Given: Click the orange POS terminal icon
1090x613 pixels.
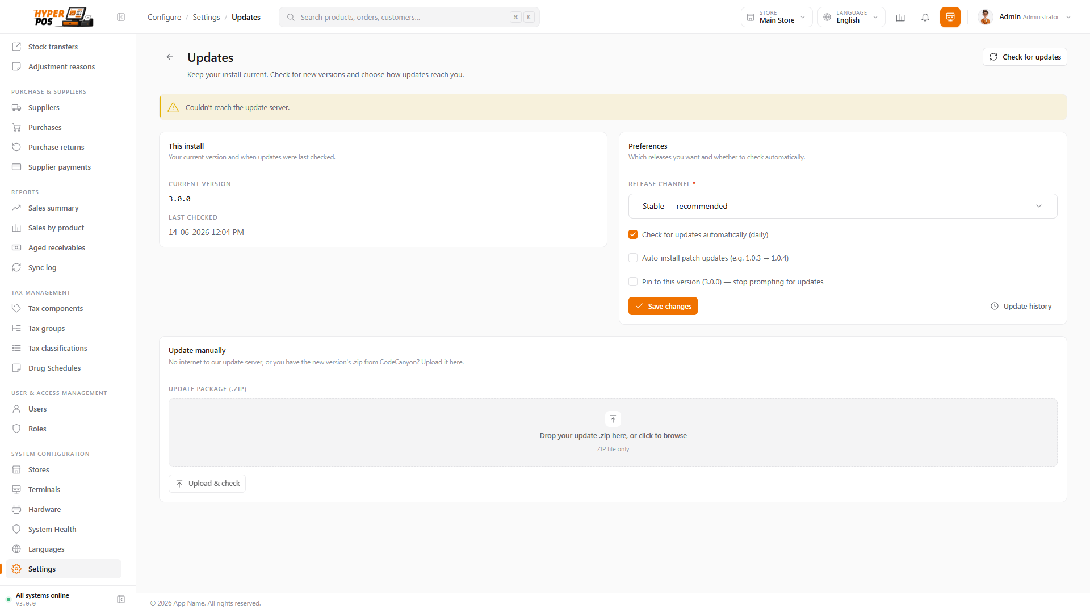Looking at the screenshot, I should (x=950, y=17).
